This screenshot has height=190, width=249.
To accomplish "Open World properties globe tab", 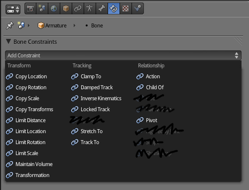I will pyautogui.click(x=54, y=8).
